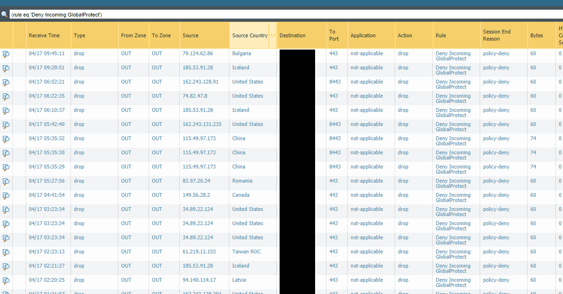Screen dimensions: 563x294
Task: Open log details for the 02:21:27 entry
Action: coord(6,267)
